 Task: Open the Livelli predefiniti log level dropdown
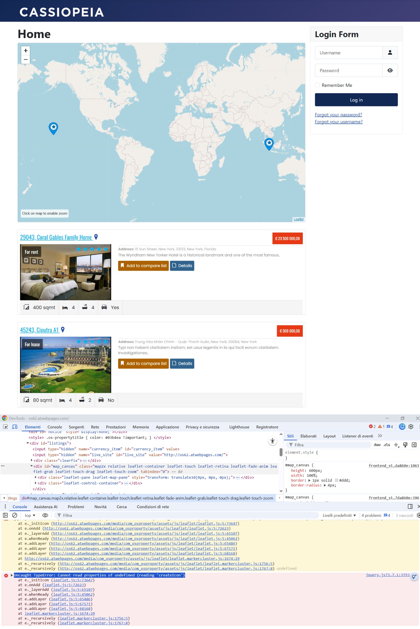pyautogui.click(x=339, y=515)
